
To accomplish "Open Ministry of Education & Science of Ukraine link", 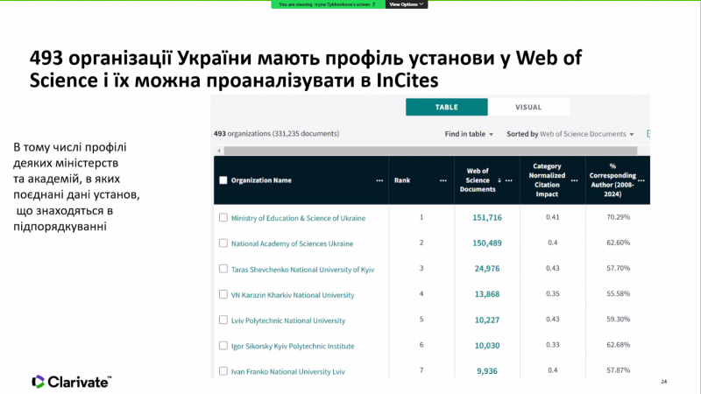I will pos(298,218).
